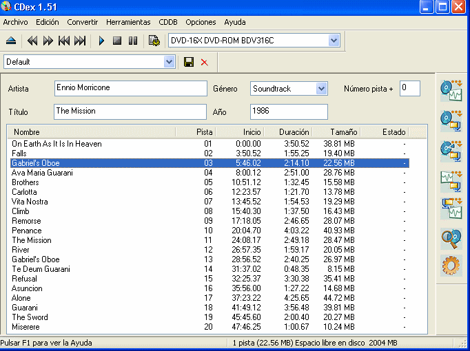Click Extract CD tracks to compressed audio icon

(451, 120)
